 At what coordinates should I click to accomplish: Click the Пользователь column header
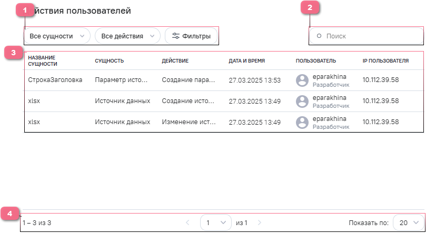(316, 61)
